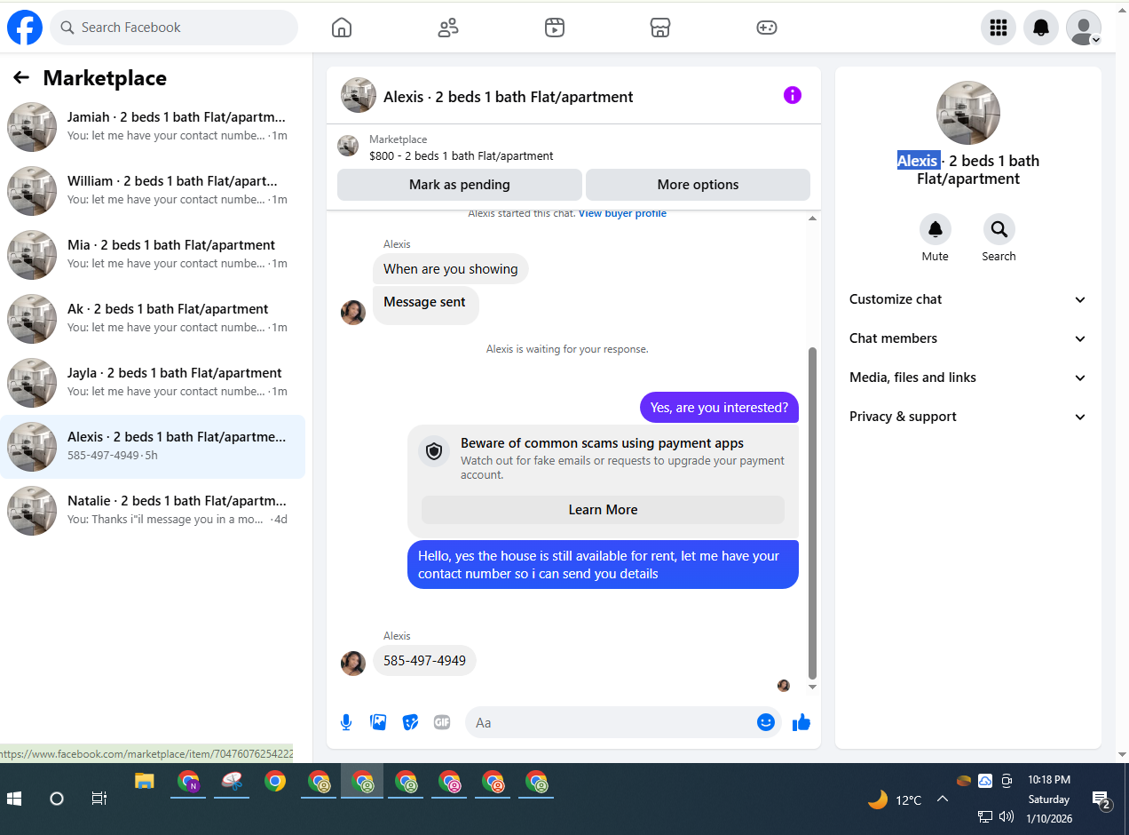
Task: Open Mia conversation in the list
Action: [153, 255]
